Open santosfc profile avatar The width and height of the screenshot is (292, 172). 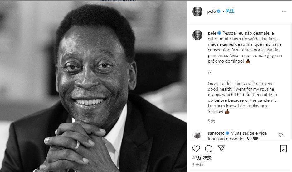coord(197,136)
